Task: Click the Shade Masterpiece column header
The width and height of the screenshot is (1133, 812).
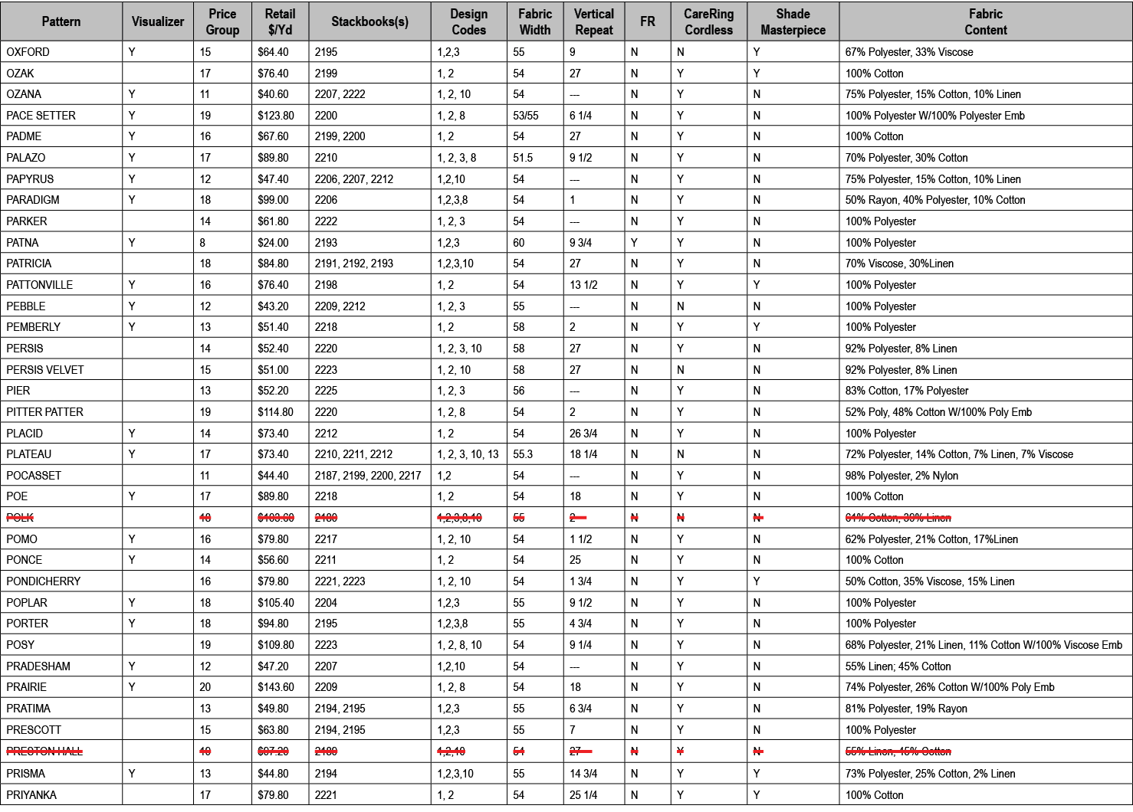Action: pos(793,21)
